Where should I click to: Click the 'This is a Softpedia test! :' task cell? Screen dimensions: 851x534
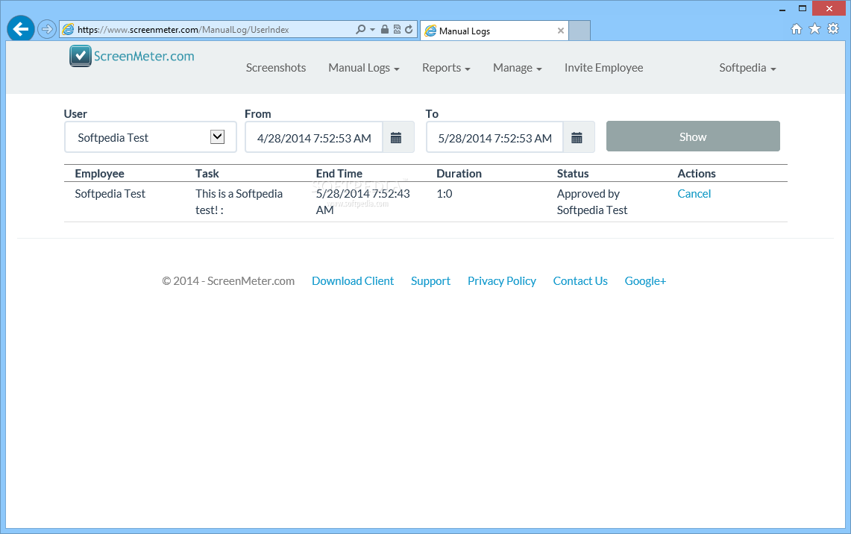tap(239, 202)
